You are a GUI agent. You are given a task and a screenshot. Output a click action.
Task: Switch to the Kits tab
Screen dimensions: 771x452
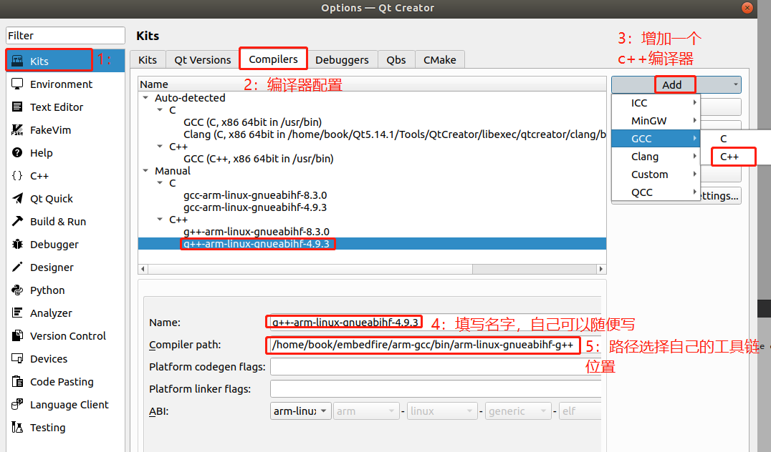(x=148, y=60)
